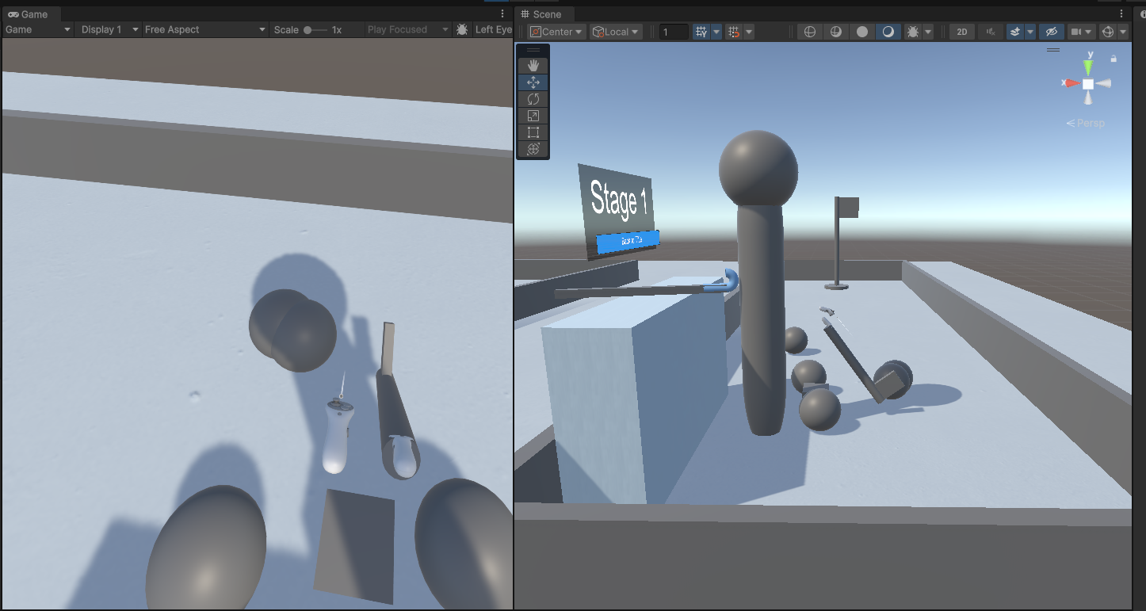
Task: Expand the Center pivot mode dropdown
Action: click(557, 32)
